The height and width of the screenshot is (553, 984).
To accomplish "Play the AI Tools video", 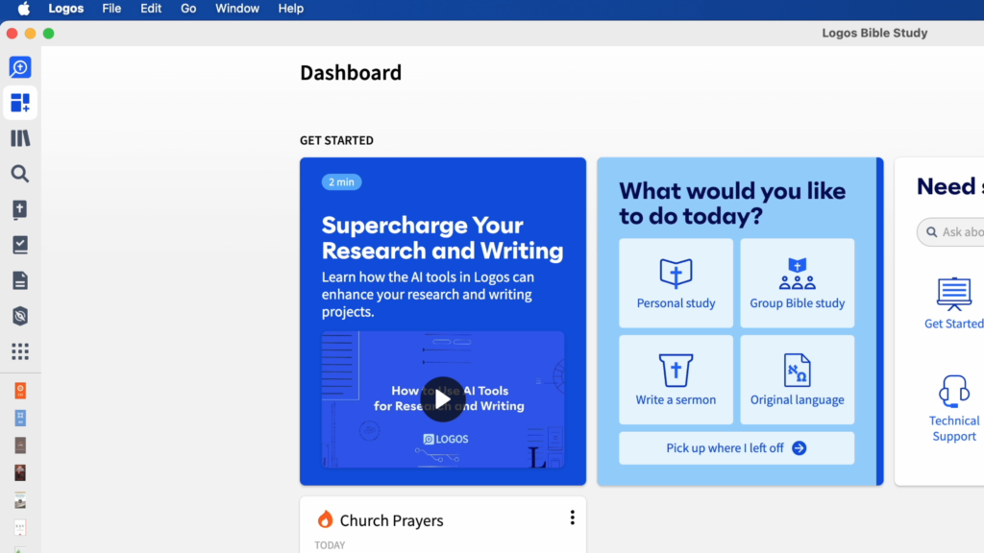I will tap(442, 398).
